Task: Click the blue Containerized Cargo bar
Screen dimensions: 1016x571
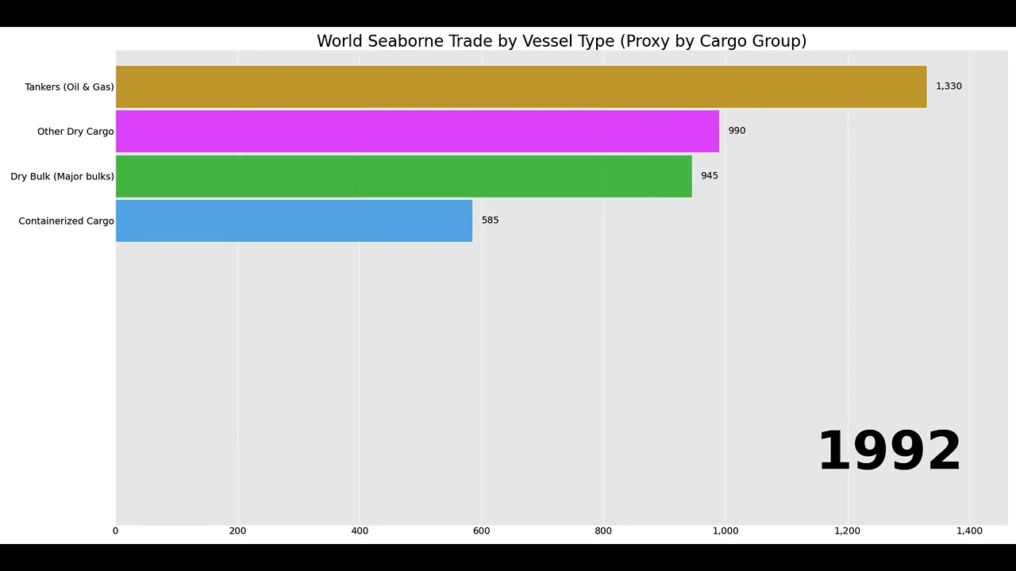Action: pyautogui.click(x=294, y=220)
